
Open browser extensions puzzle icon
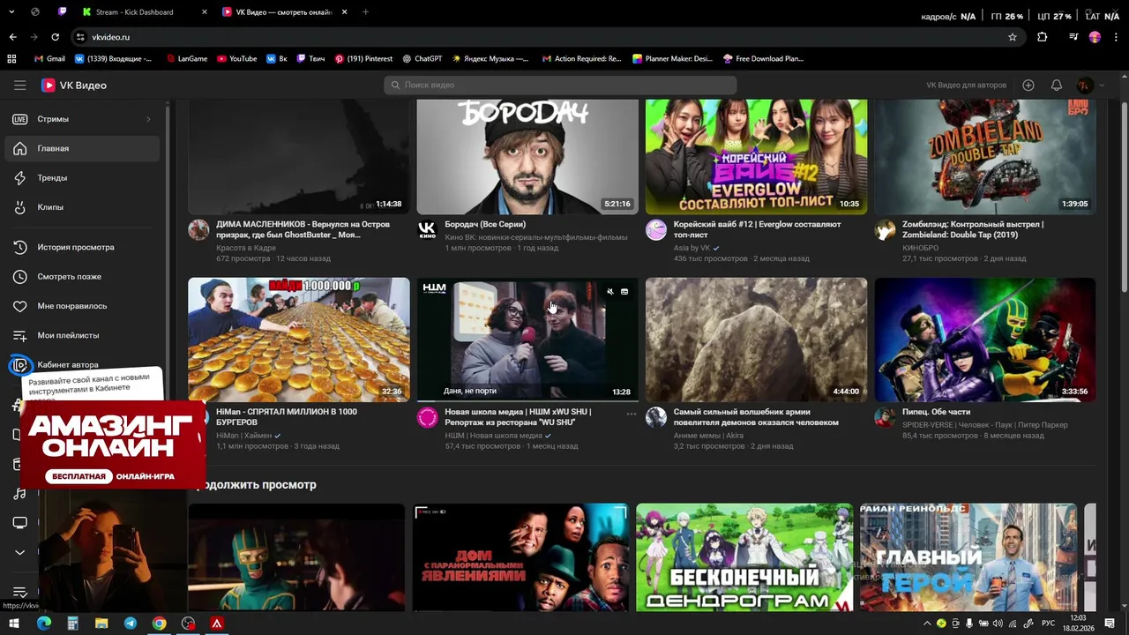(x=1043, y=37)
